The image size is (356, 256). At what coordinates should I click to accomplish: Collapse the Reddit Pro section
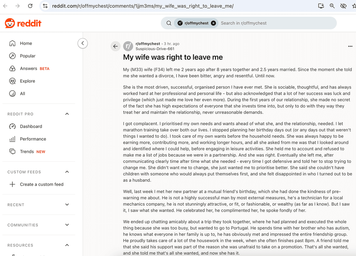tap(67, 114)
